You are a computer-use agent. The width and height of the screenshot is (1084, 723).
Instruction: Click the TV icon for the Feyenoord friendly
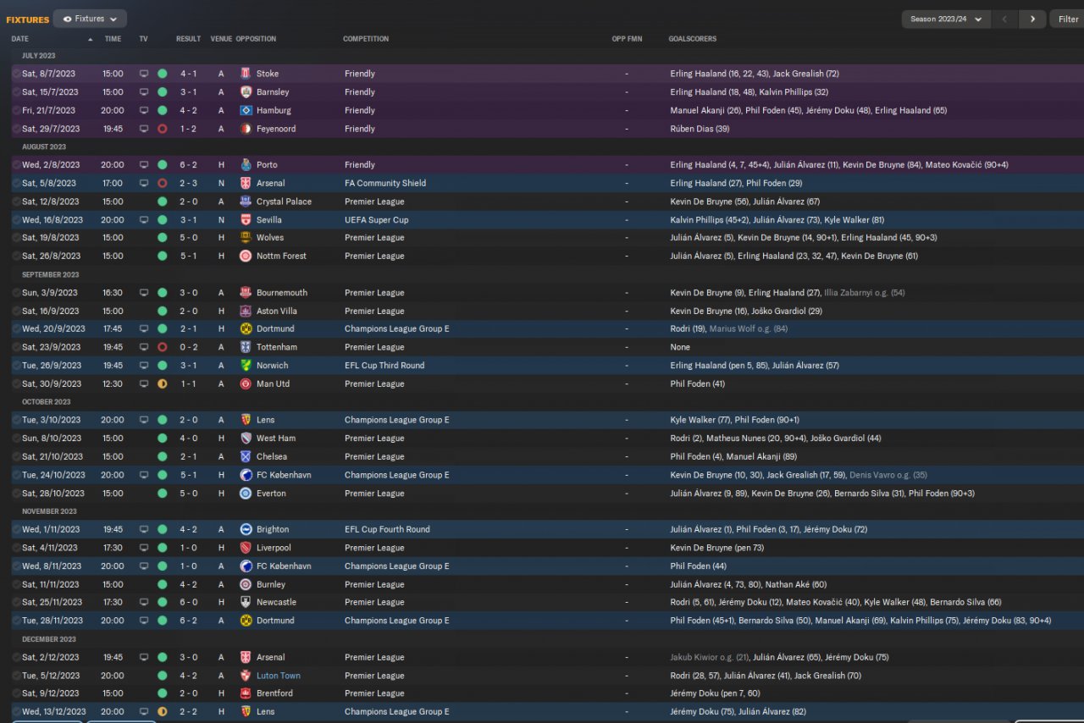[x=144, y=129]
